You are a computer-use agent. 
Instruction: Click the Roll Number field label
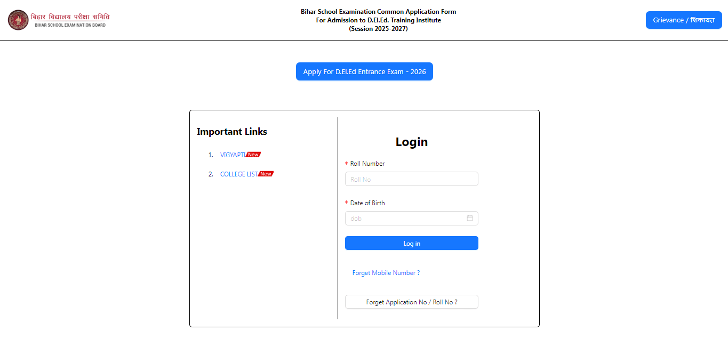367,164
